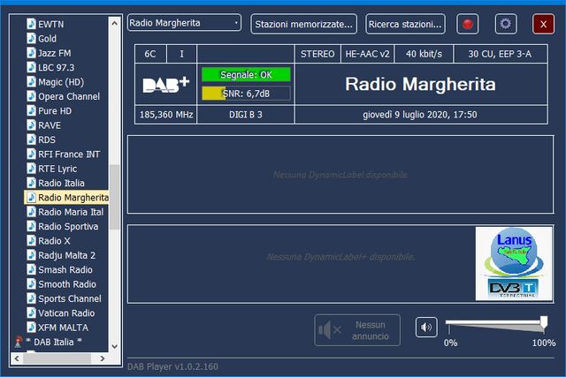Viewport: 566px width, 377px height.
Task: Select LBC 97.3 station
Action: [x=57, y=67]
